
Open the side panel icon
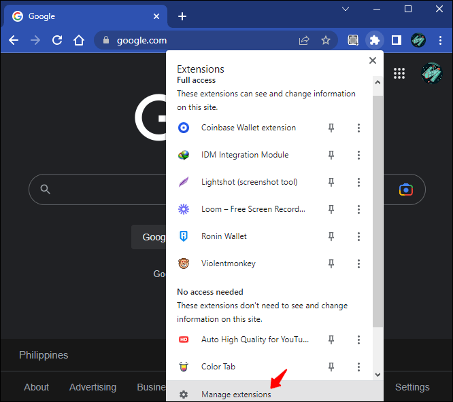(x=397, y=40)
